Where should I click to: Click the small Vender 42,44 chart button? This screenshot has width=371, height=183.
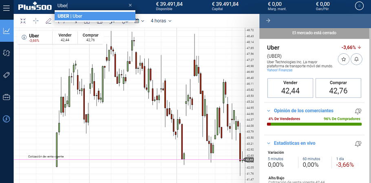point(65,37)
